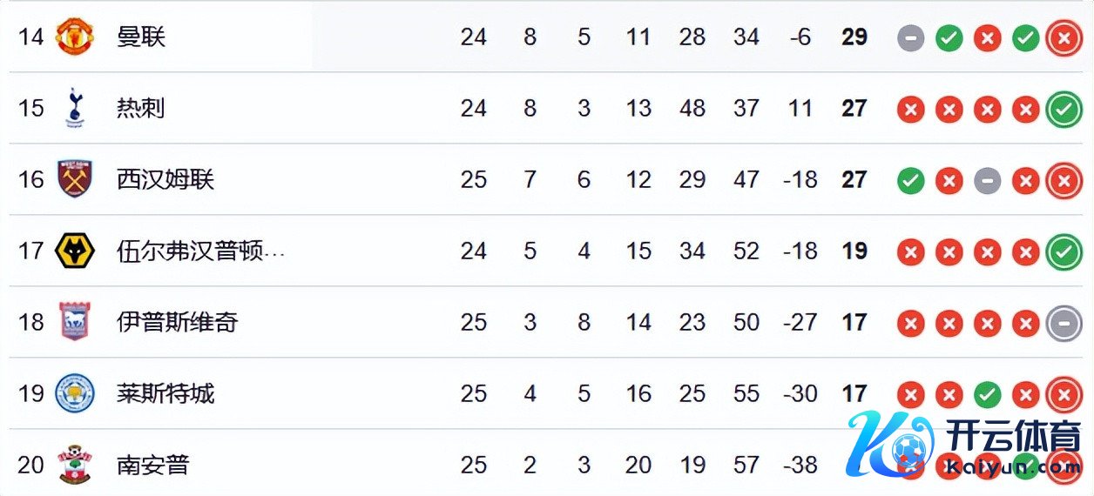This screenshot has height=496, width=1094.
Task: Open the 曼联 team link
Action: 140,37
